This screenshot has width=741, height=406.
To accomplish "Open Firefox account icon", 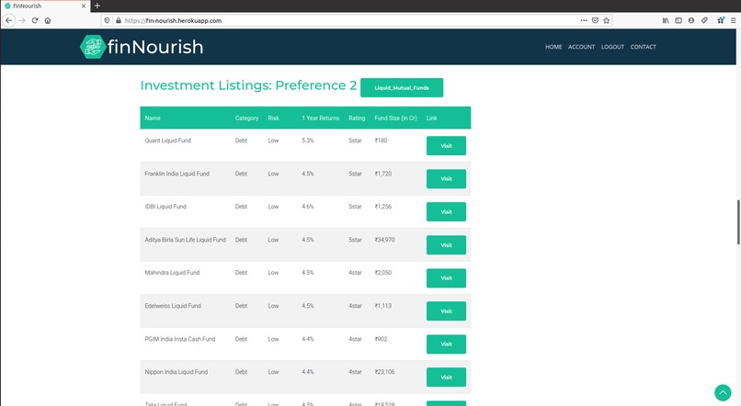I will point(691,20).
